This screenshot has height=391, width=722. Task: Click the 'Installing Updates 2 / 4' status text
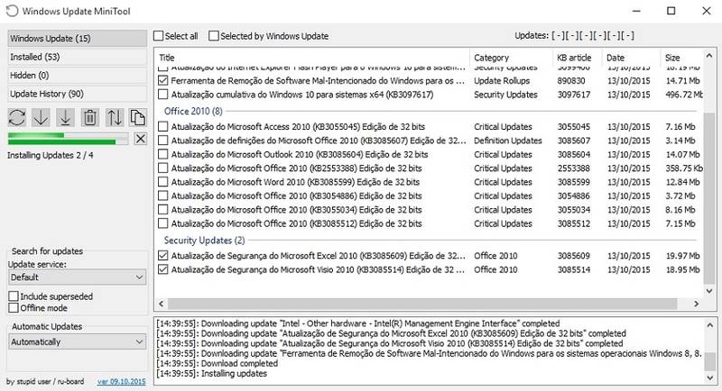(51, 155)
